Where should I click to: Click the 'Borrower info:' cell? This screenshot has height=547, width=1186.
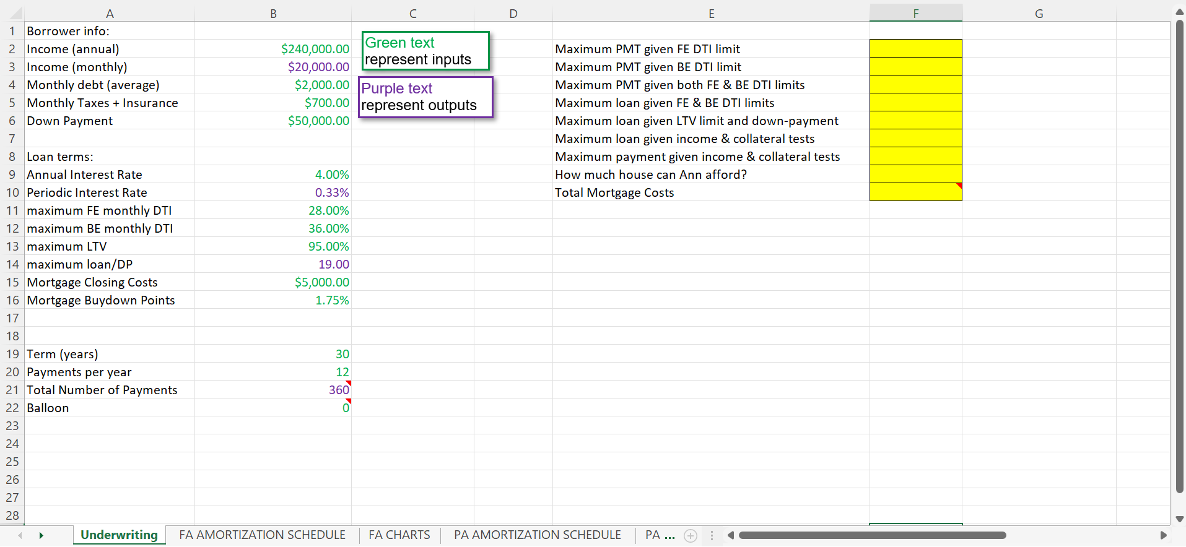110,31
